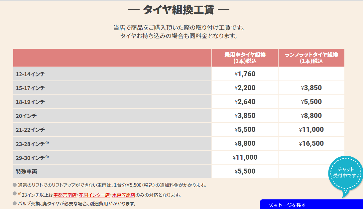Open the 宇都宮南店 store link
Image resolution: width=363 pixels, height=209 pixels.
click(x=64, y=195)
